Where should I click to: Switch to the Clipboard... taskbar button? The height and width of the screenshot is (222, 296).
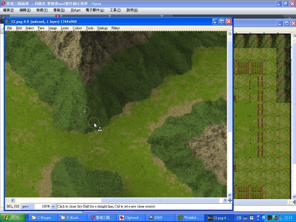pos(131,218)
